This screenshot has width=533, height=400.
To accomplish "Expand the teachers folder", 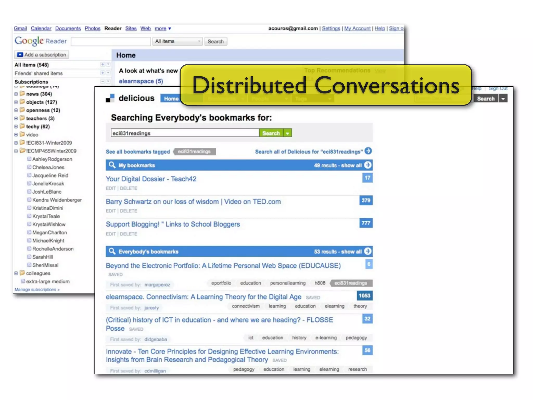I will (16, 118).
